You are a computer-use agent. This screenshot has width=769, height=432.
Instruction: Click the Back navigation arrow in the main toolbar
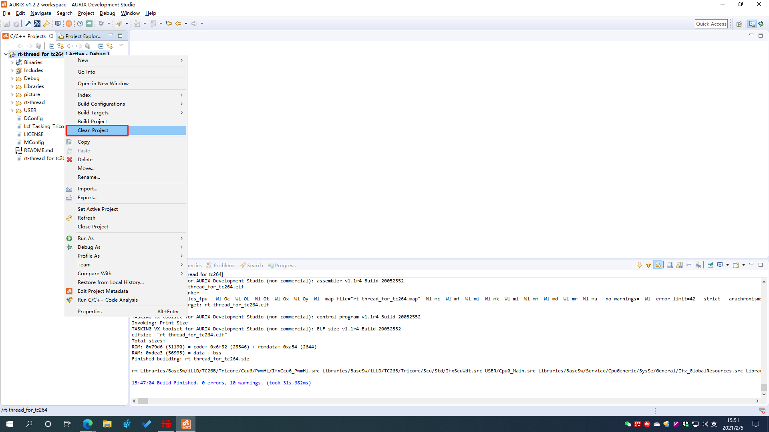click(x=178, y=24)
